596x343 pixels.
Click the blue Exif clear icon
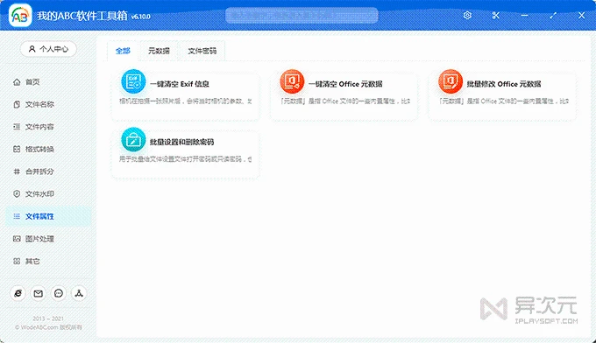133,81
